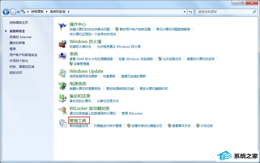This screenshot has height=163, width=260.
Task: Open 检查 Windows 体验指数
Action: pyautogui.click(x=136, y=59)
